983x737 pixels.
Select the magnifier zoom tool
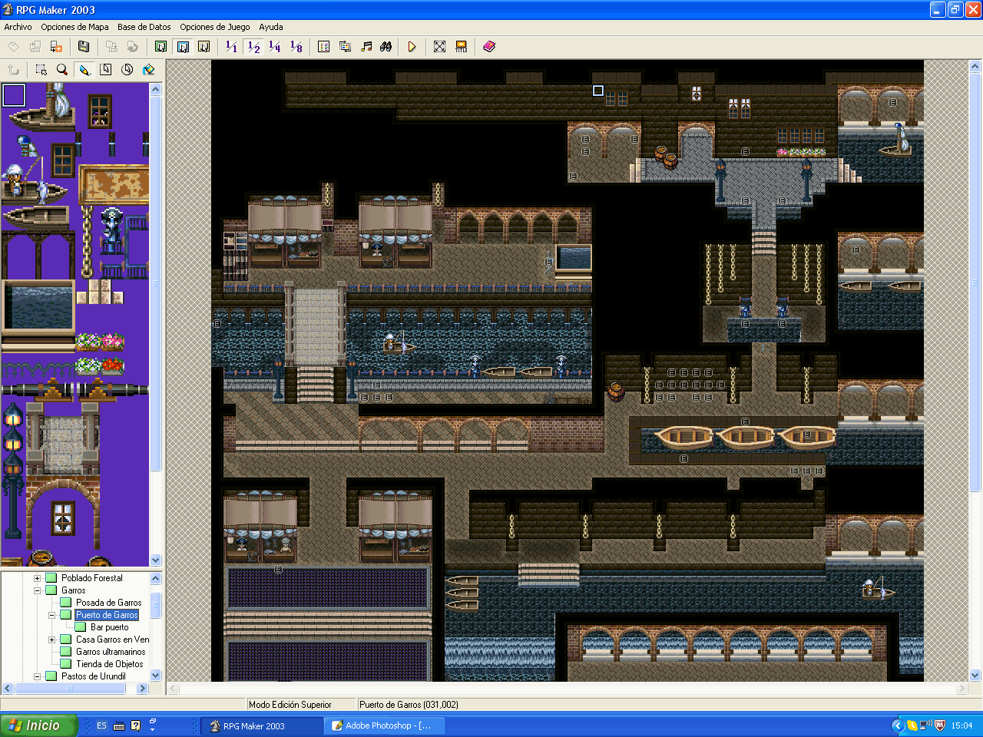coord(62,70)
